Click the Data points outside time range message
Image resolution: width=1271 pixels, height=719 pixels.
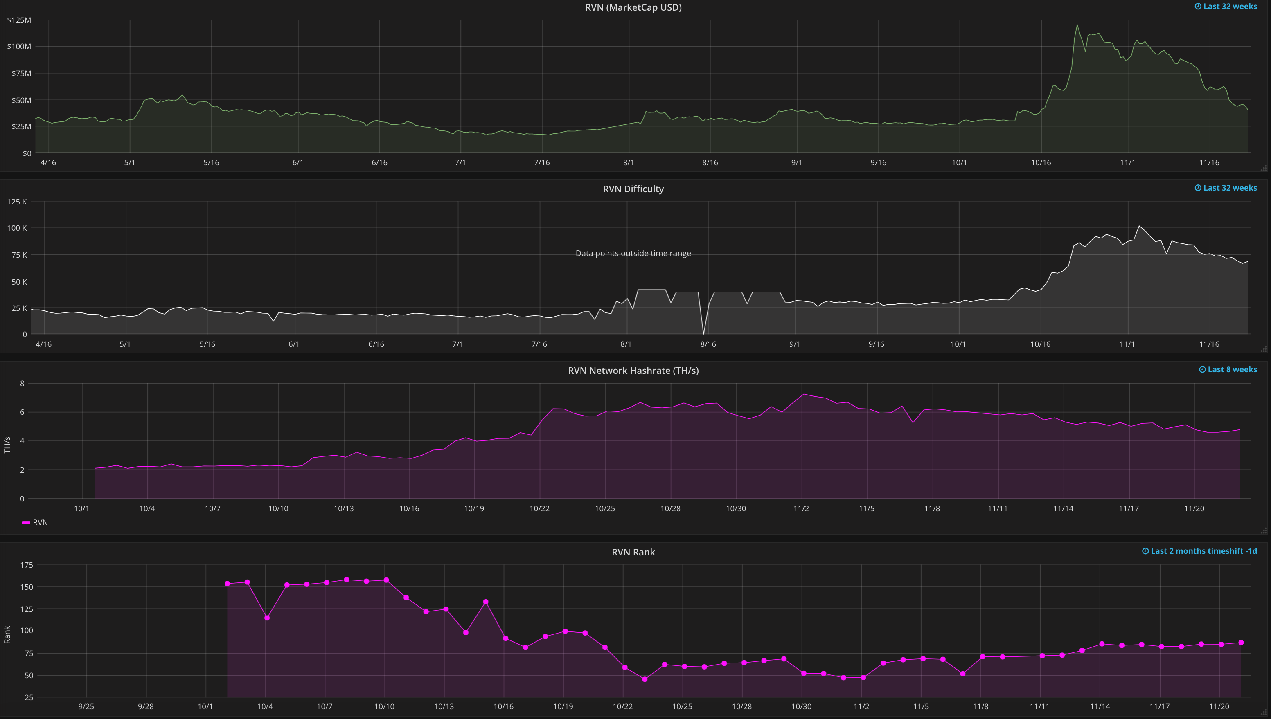(633, 253)
